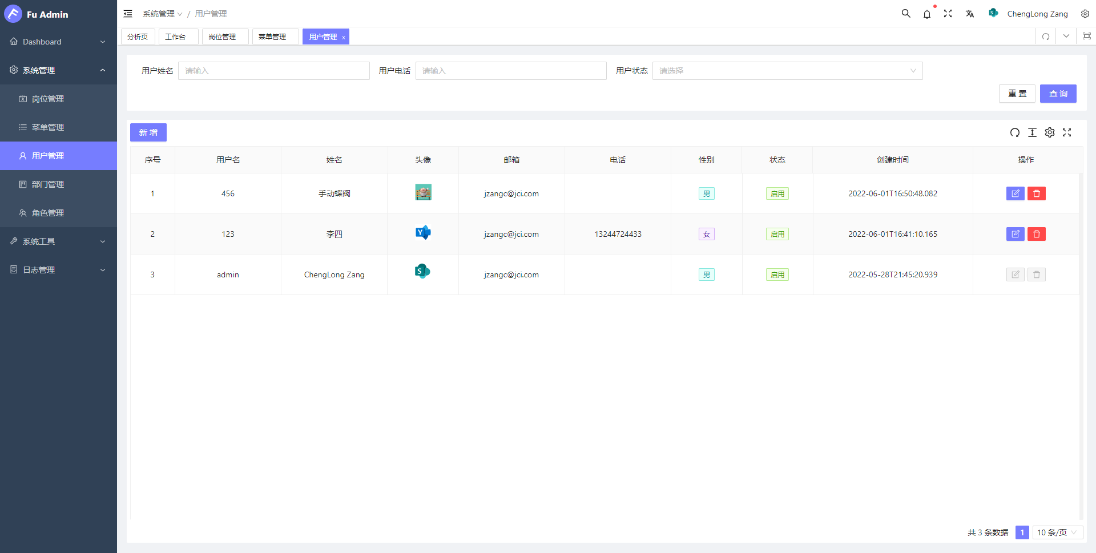
Task: Click the 女 gender tag for 李四
Action: coord(707,234)
